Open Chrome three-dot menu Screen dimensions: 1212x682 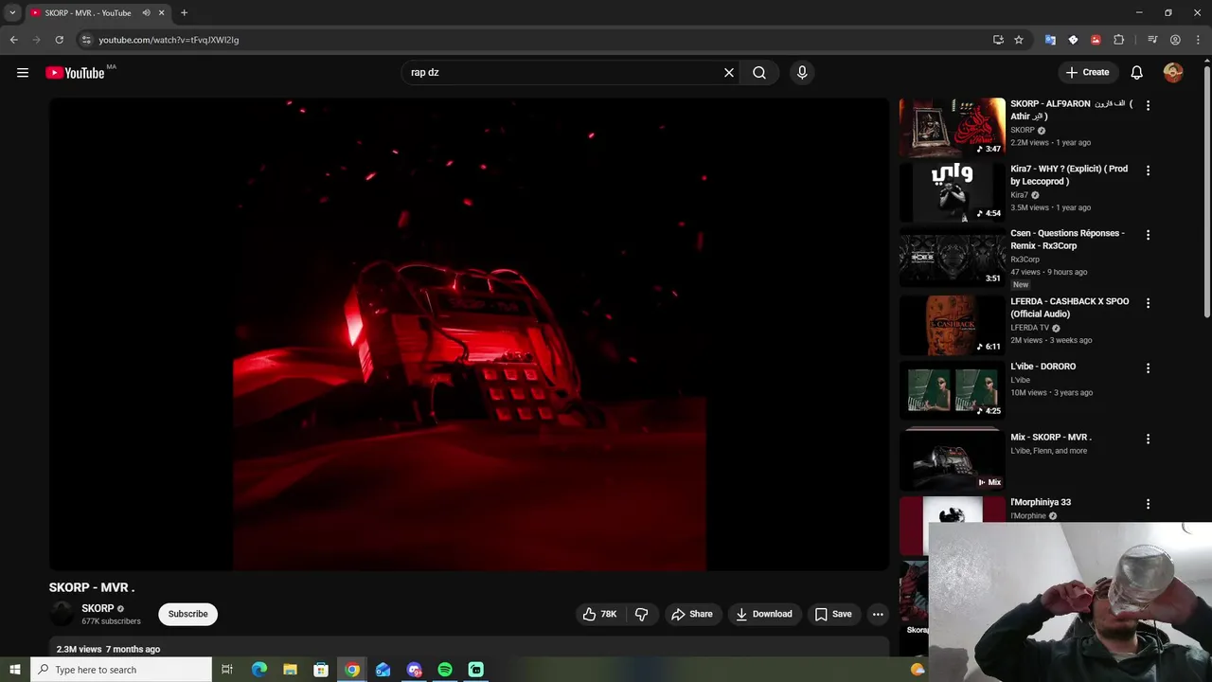point(1198,40)
